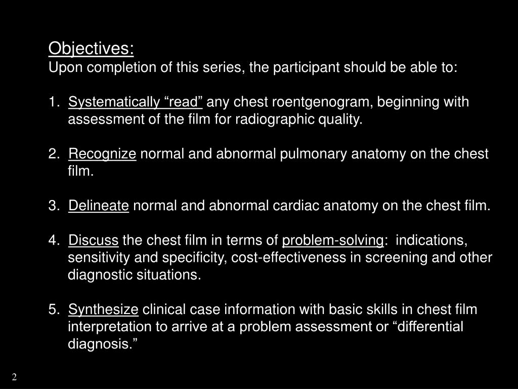Select the underlined word Recognize

pos(102,154)
